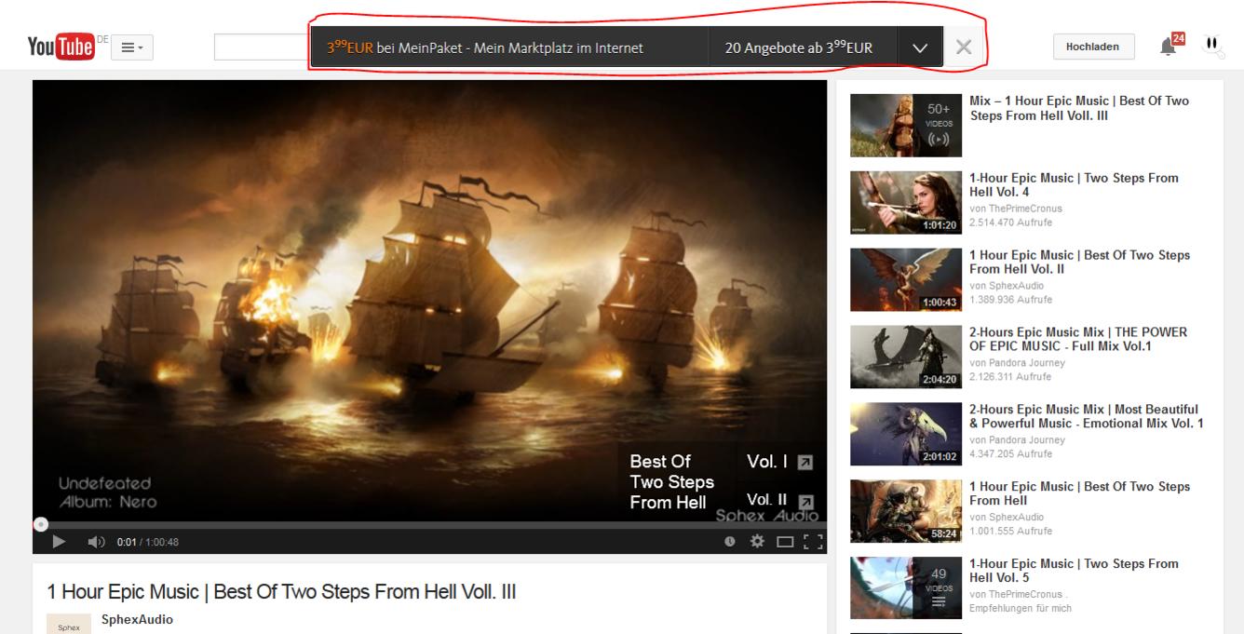This screenshot has width=1244, height=634.
Task: Open Mix – 1 Hour Epic Music playlist thumbnail
Action: click(906, 126)
